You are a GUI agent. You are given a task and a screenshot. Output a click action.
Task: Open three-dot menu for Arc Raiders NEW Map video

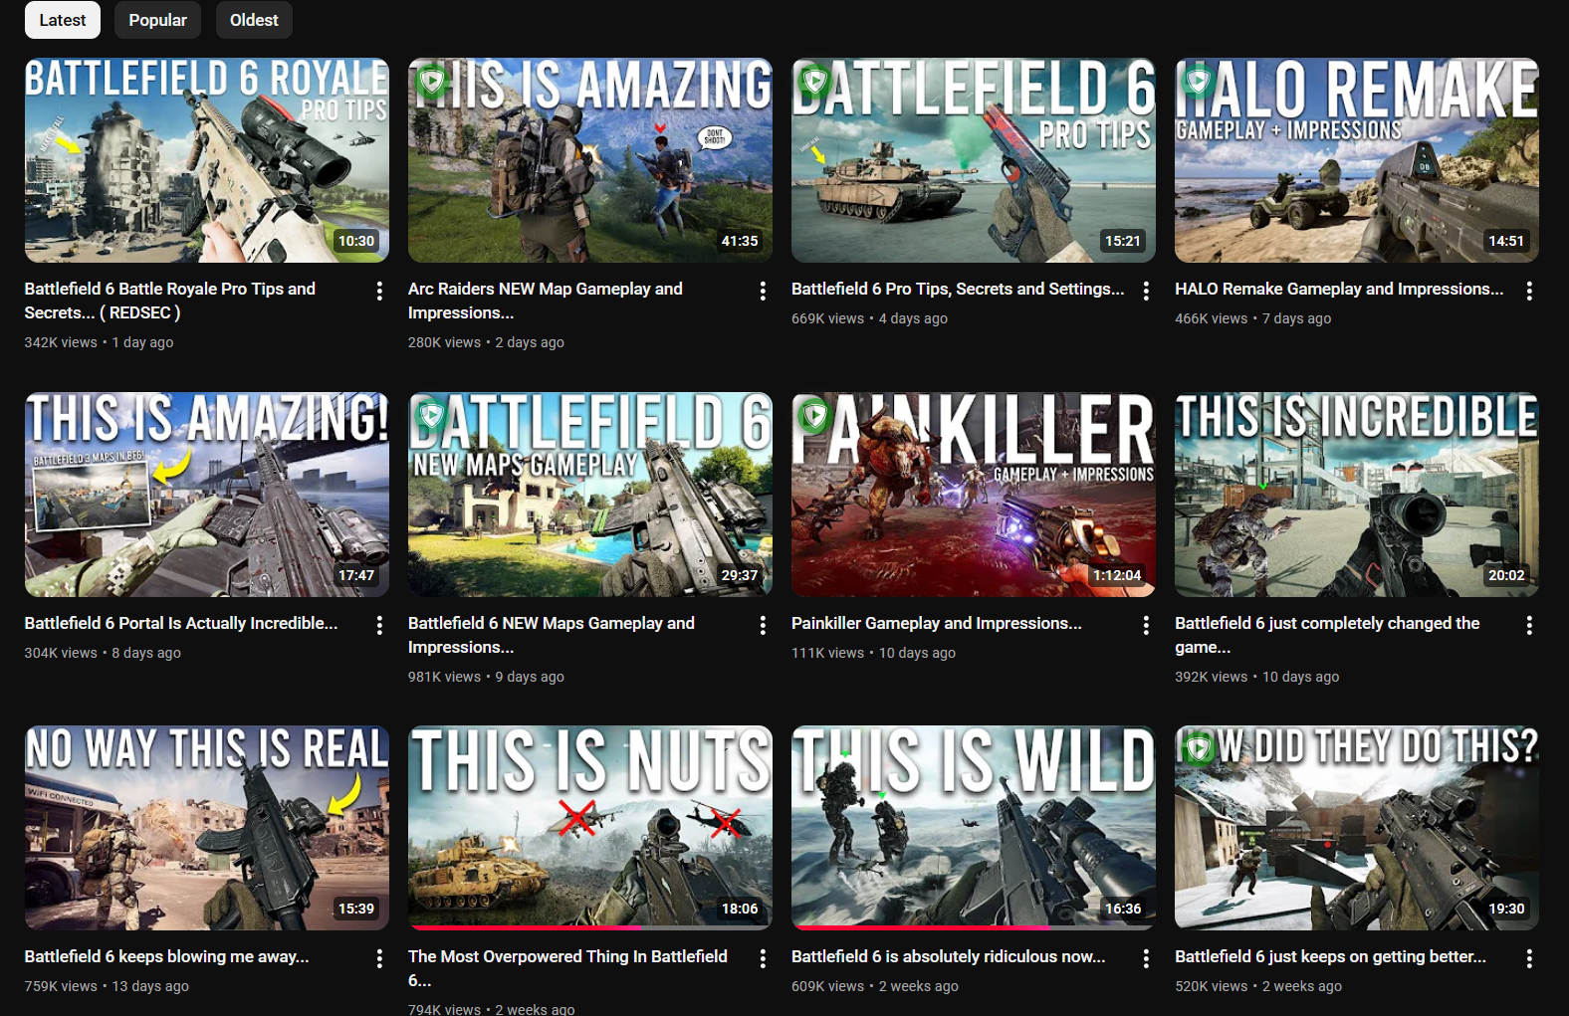[x=763, y=291]
